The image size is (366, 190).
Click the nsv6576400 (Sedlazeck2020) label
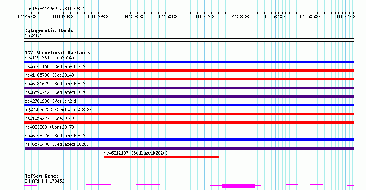point(57,144)
